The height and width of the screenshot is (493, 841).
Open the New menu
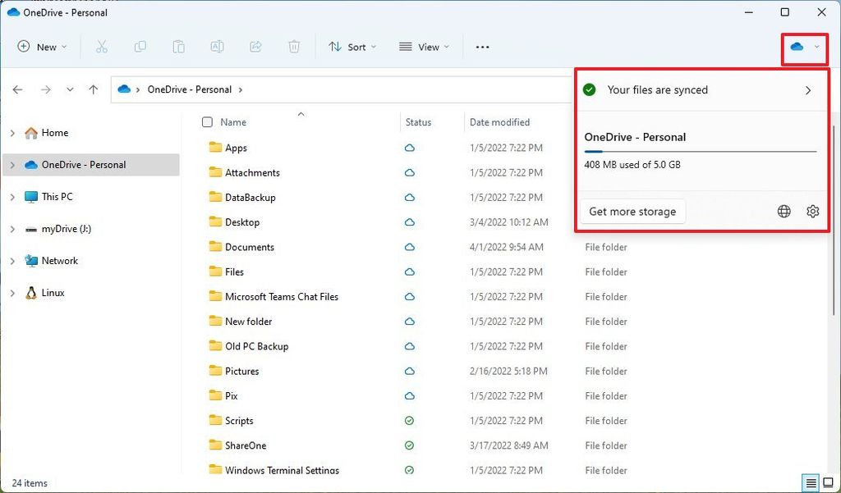(x=42, y=47)
